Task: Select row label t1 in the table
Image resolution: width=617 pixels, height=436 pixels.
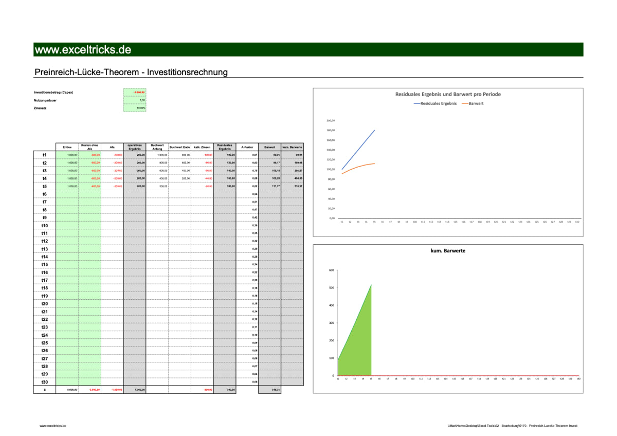Action: [46, 154]
